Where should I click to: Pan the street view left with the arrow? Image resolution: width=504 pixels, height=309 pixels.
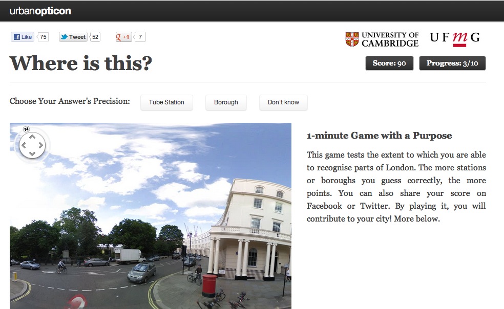point(24,145)
